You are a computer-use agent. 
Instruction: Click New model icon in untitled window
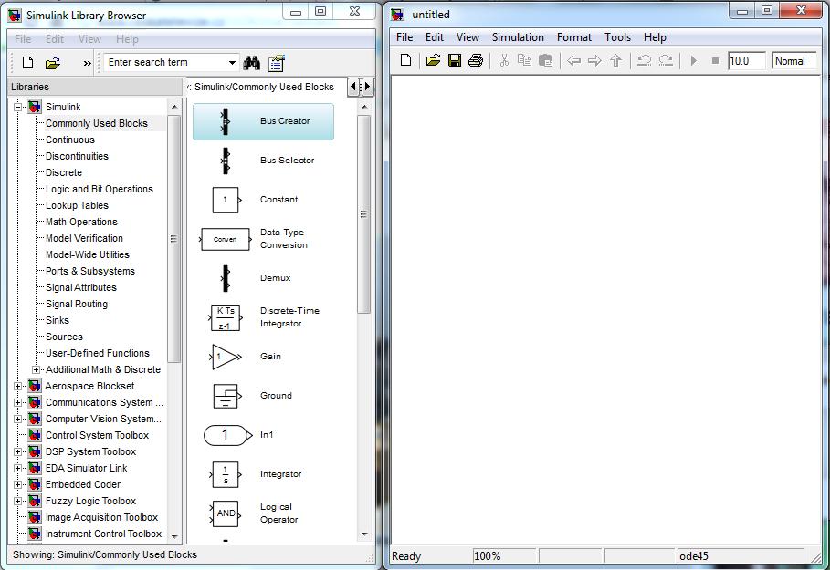click(x=406, y=60)
